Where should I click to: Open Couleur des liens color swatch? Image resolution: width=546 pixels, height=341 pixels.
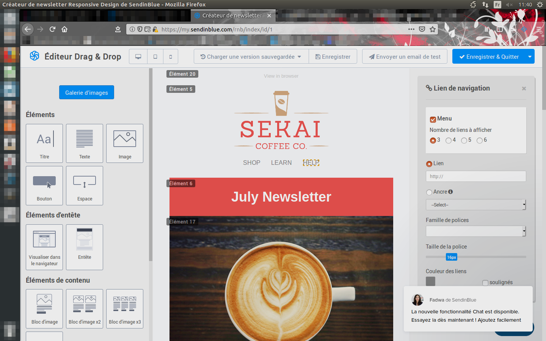(x=430, y=281)
